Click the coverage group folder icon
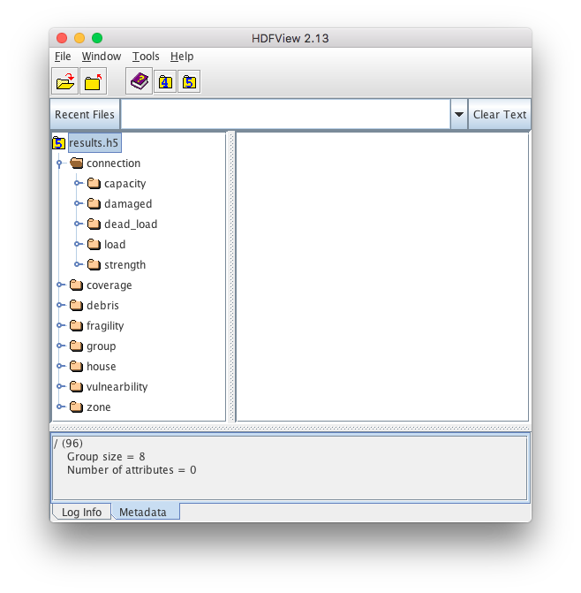 [x=76, y=285]
